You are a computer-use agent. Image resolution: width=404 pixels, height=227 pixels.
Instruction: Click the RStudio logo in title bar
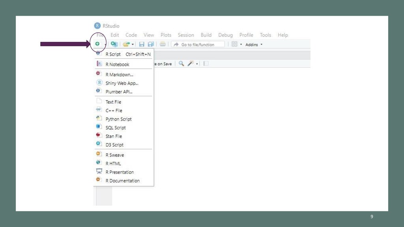[x=97, y=26]
